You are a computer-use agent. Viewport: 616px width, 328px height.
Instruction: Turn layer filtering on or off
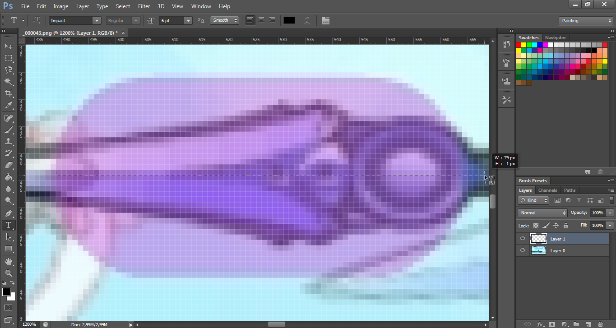[612, 200]
